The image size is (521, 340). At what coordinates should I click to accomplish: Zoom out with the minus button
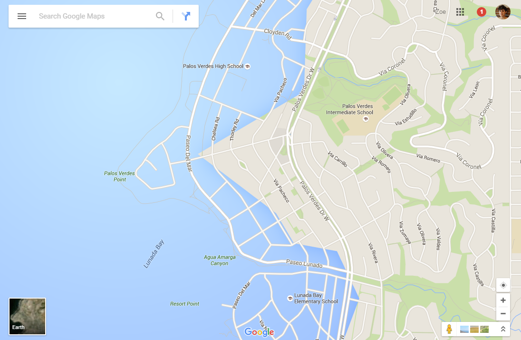[x=503, y=314]
